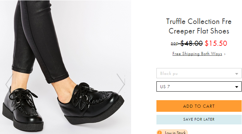Open the Free Shipping Both Ways link
Screen dimensions: 242x134
[197, 54]
